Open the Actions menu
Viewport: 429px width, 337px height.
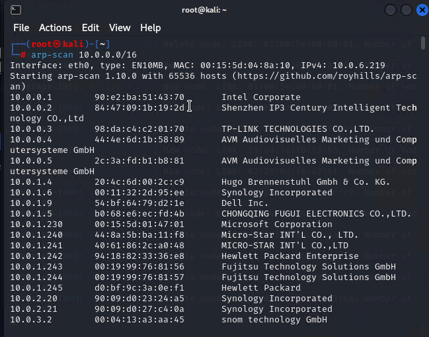pyautogui.click(x=56, y=28)
